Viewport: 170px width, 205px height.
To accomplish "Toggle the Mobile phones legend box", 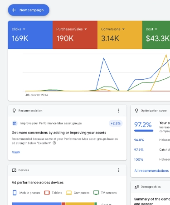I will click(x=15, y=193).
